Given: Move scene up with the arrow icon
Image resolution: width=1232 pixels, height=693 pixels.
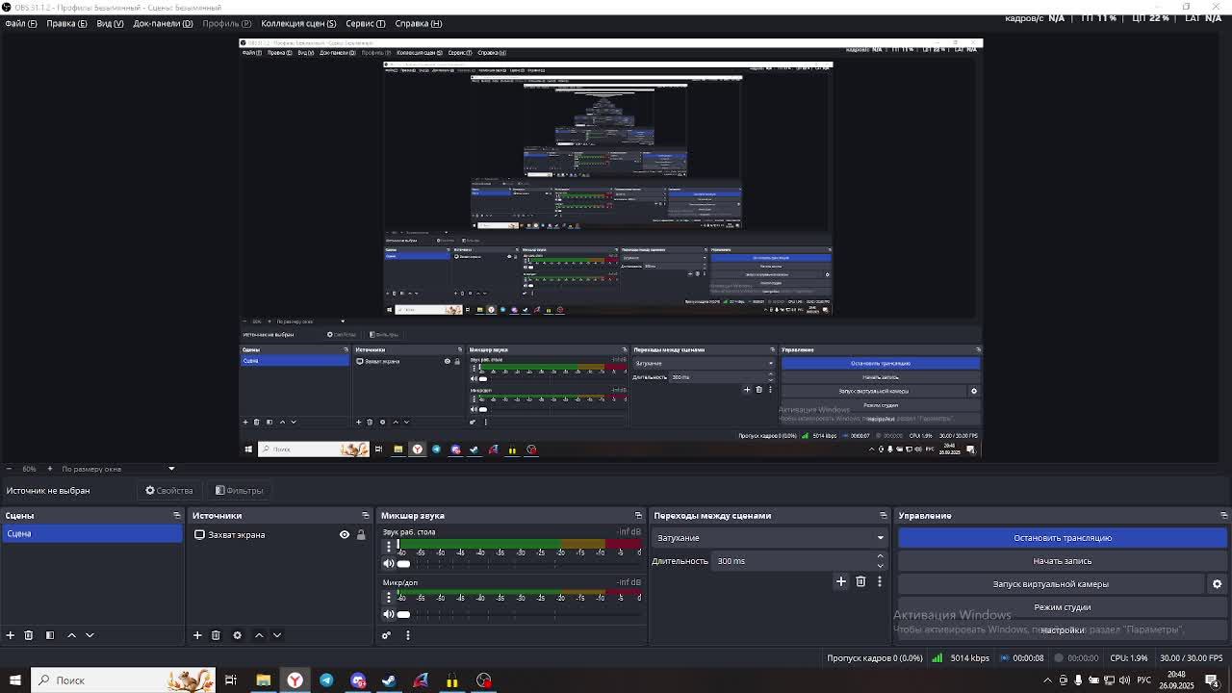Looking at the screenshot, I should click(x=71, y=635).
